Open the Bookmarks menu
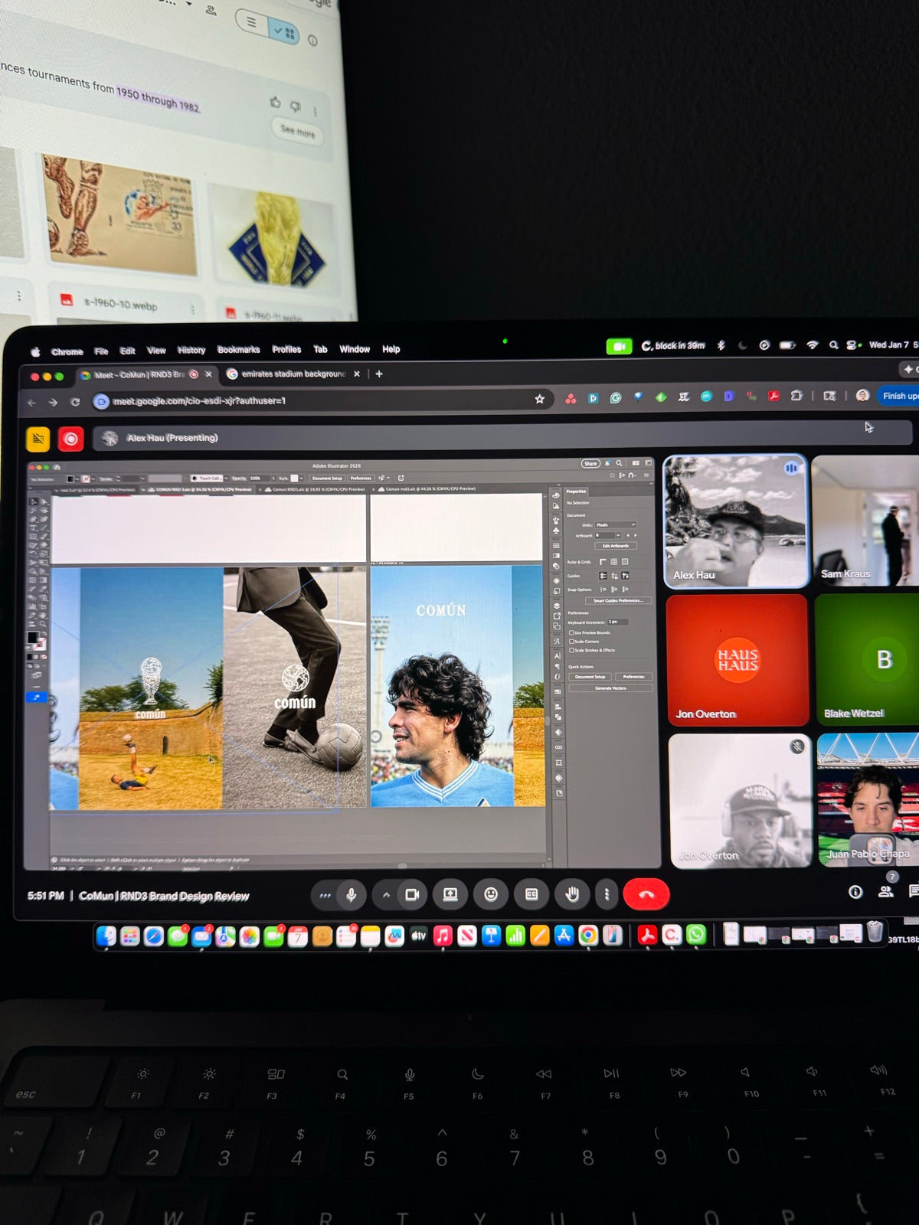The width and height of the screenshot is (919, 1225). pyautogui.click(x=239, y=350)
